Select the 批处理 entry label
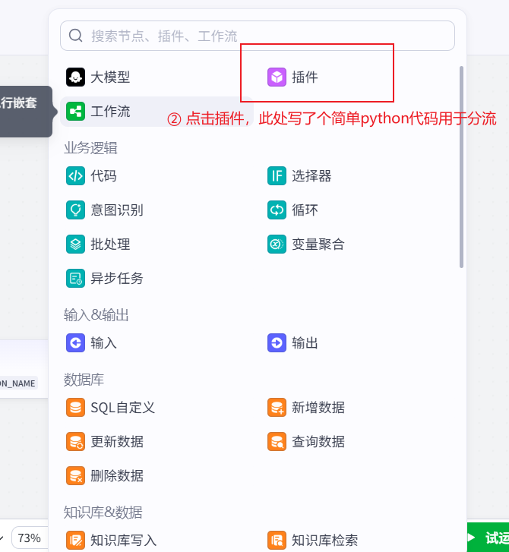The width and height of the screenshot is (509, 552). (x=110, y=244)
